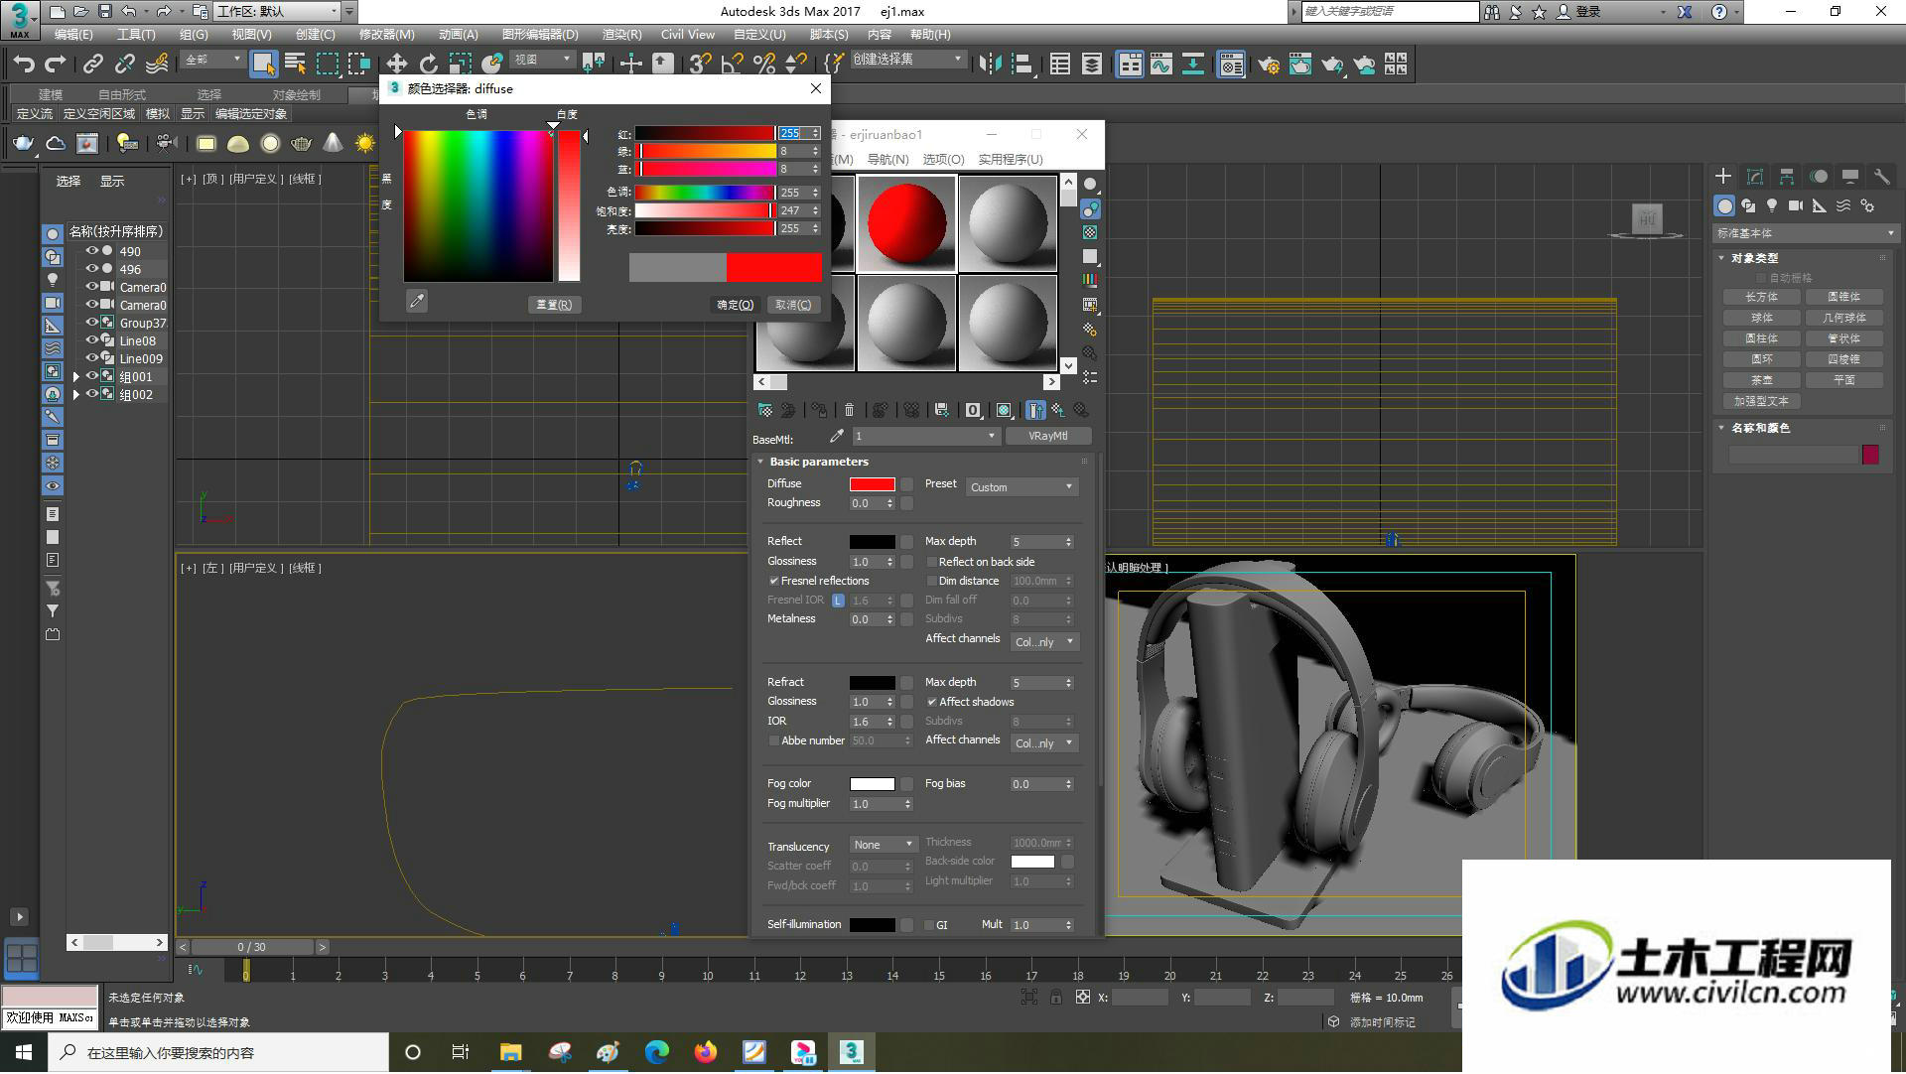This screenshot has width=1906, height=1074.
Task: Open Firefox from taskbar
Action: (706, 1053)
